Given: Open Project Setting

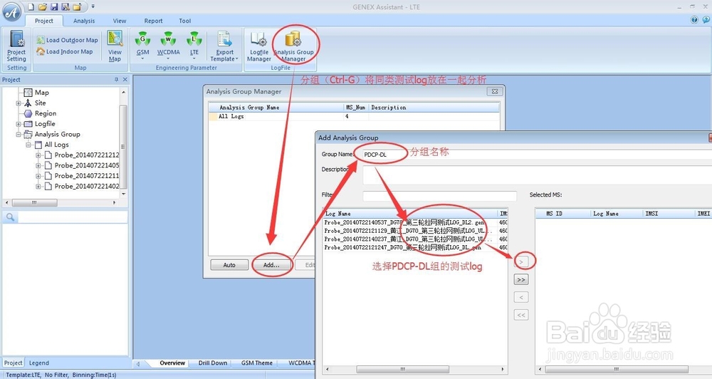Looking at the screenshot, I should point(17,46).
